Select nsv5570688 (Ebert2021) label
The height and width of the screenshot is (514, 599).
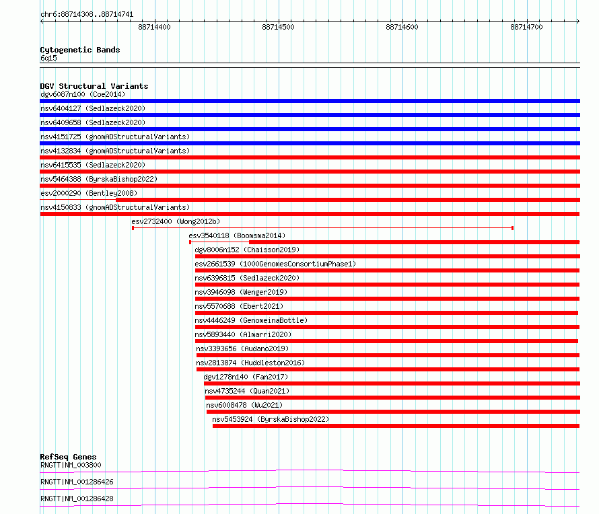coord(239,306)
